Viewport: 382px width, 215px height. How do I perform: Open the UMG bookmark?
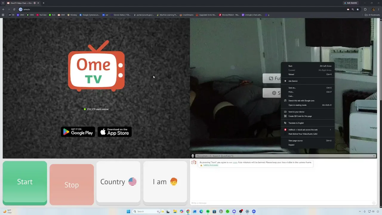pos(21,15)
